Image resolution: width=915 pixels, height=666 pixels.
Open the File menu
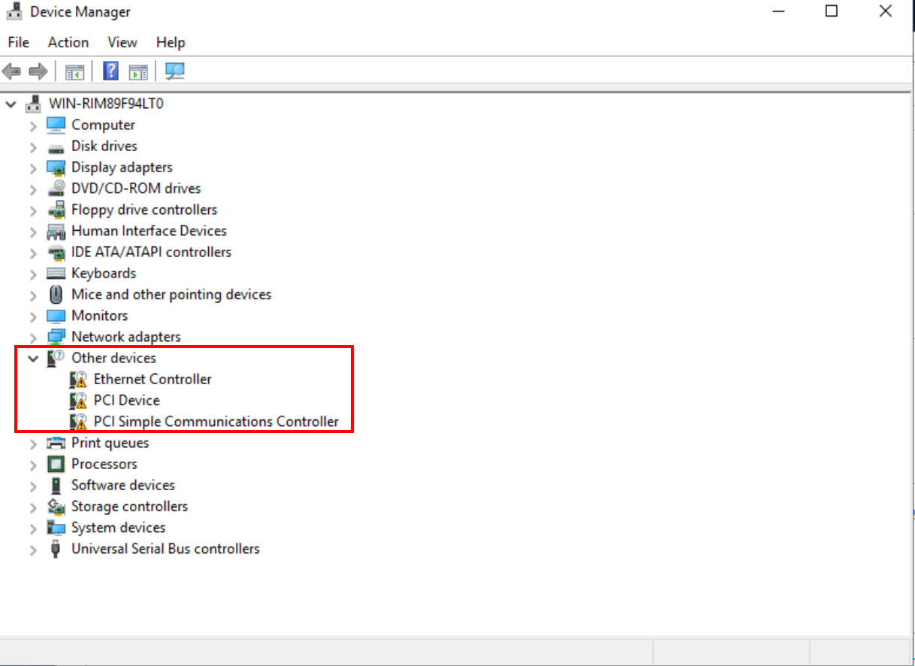[18, 42]
